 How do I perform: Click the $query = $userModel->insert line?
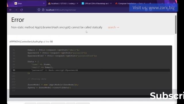[49, 88]
